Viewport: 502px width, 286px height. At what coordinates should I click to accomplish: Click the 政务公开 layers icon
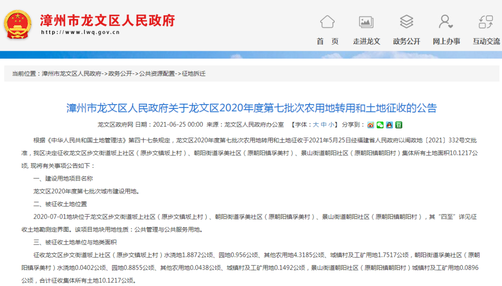pos(406,22)
